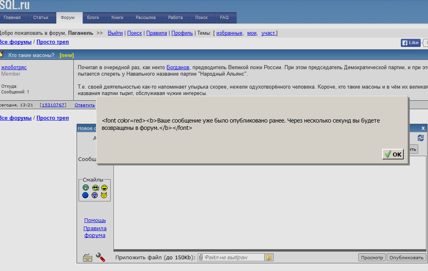The width and height of the screenshot is (428, 271).
Task: Click the Facebook Like button
Action: coord(411,42)
